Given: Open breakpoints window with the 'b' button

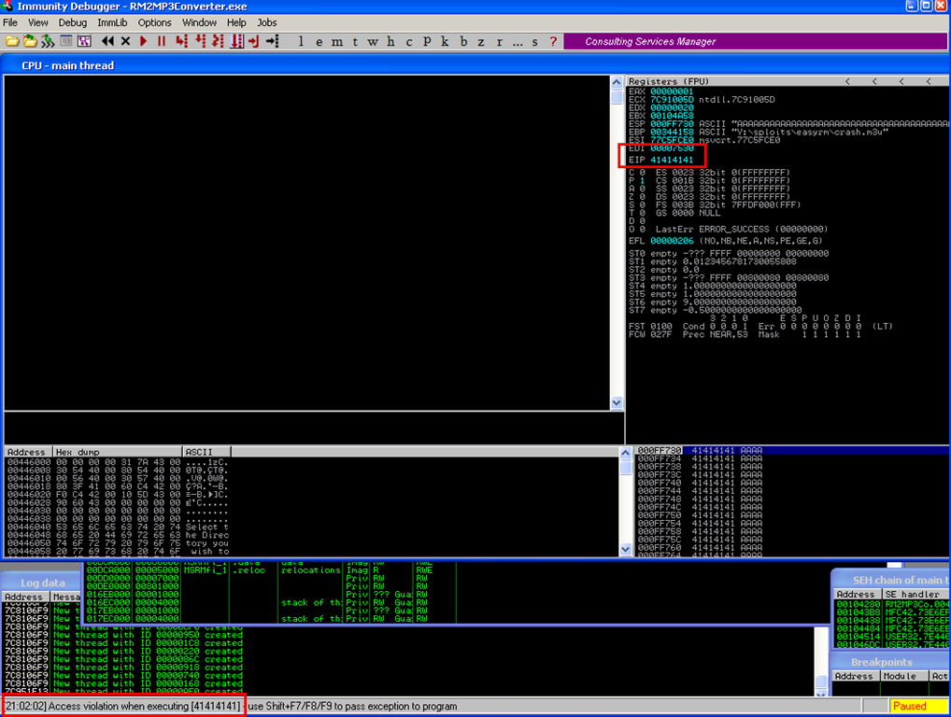Looking at the screenshot, I should 463,41.
